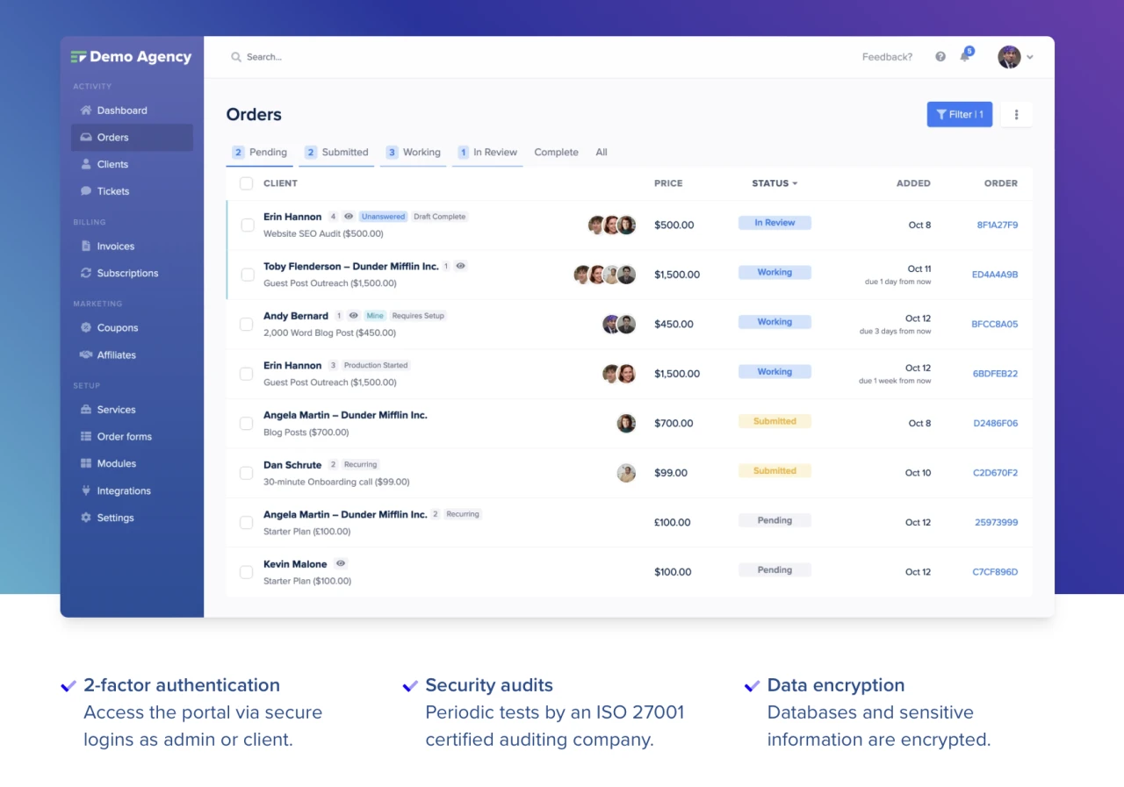The width and height of the screenshot is (1124, 787).
Task: Open order C7CF896D link
Action: coord(995,572)
